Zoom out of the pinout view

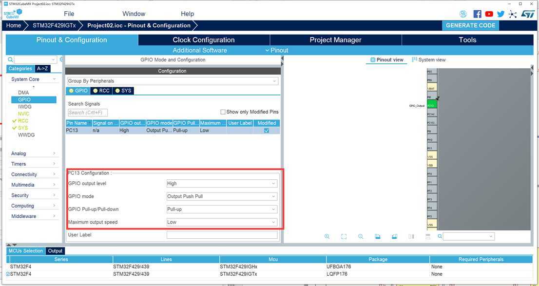[361, 236]
